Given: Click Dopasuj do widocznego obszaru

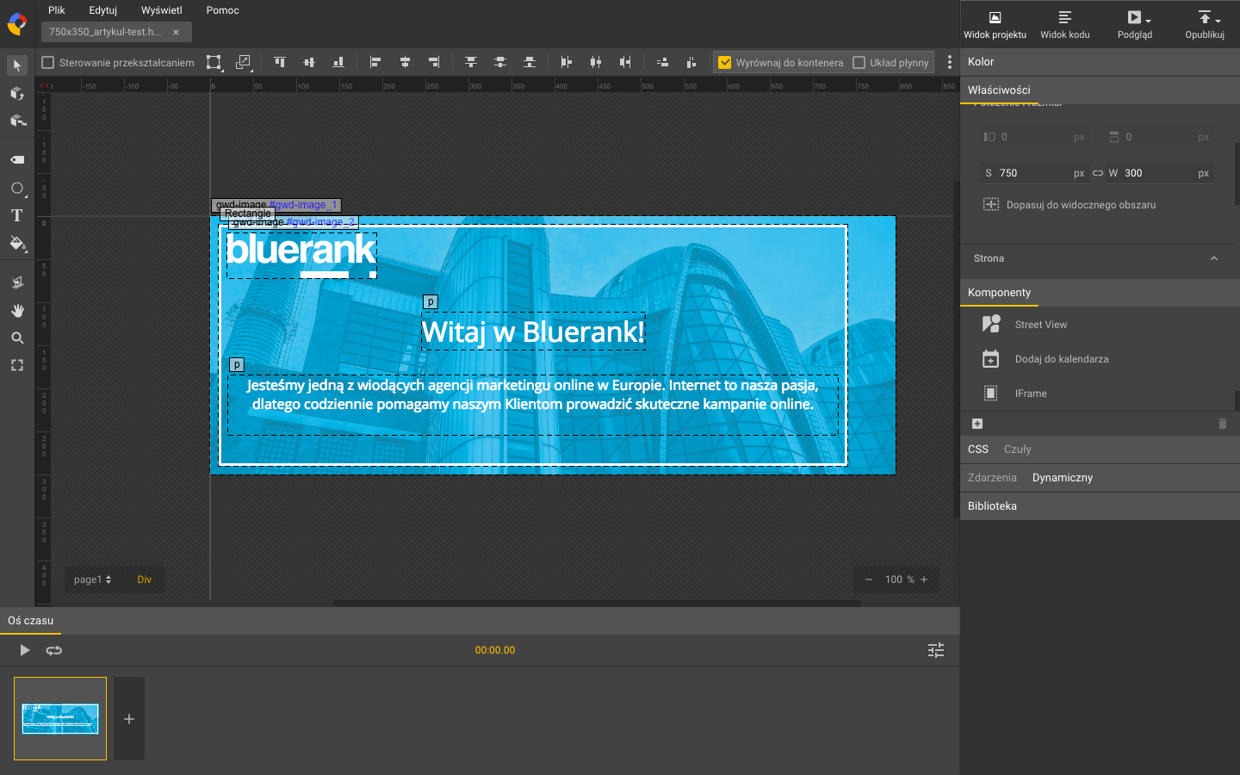Looking at the screenshot, I should 1069,205.
